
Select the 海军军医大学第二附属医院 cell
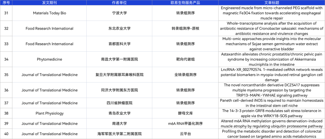[x=119, y=134]
